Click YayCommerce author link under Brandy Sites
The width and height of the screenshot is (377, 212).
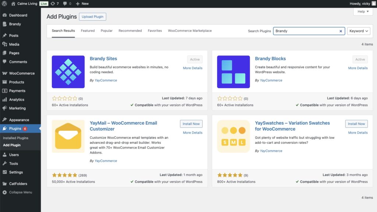[x=106, y=80]
